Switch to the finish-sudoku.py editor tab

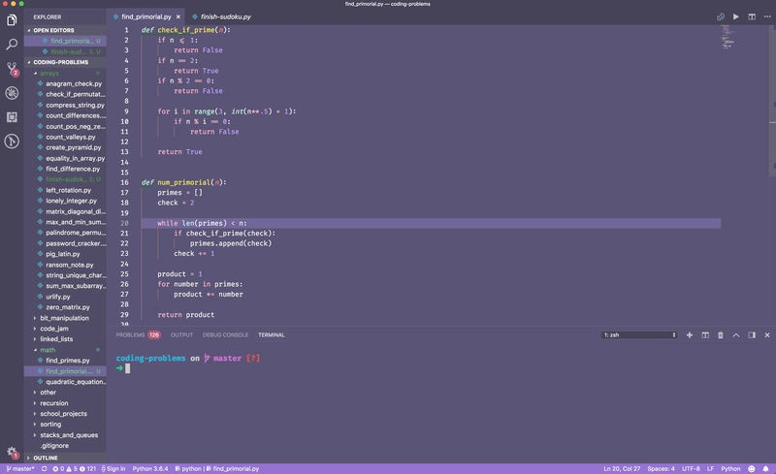(221, 16)
